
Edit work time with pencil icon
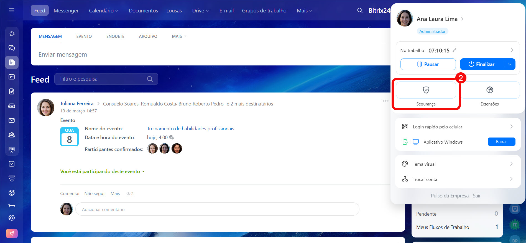pyautogui.click(x=454, y=50)
